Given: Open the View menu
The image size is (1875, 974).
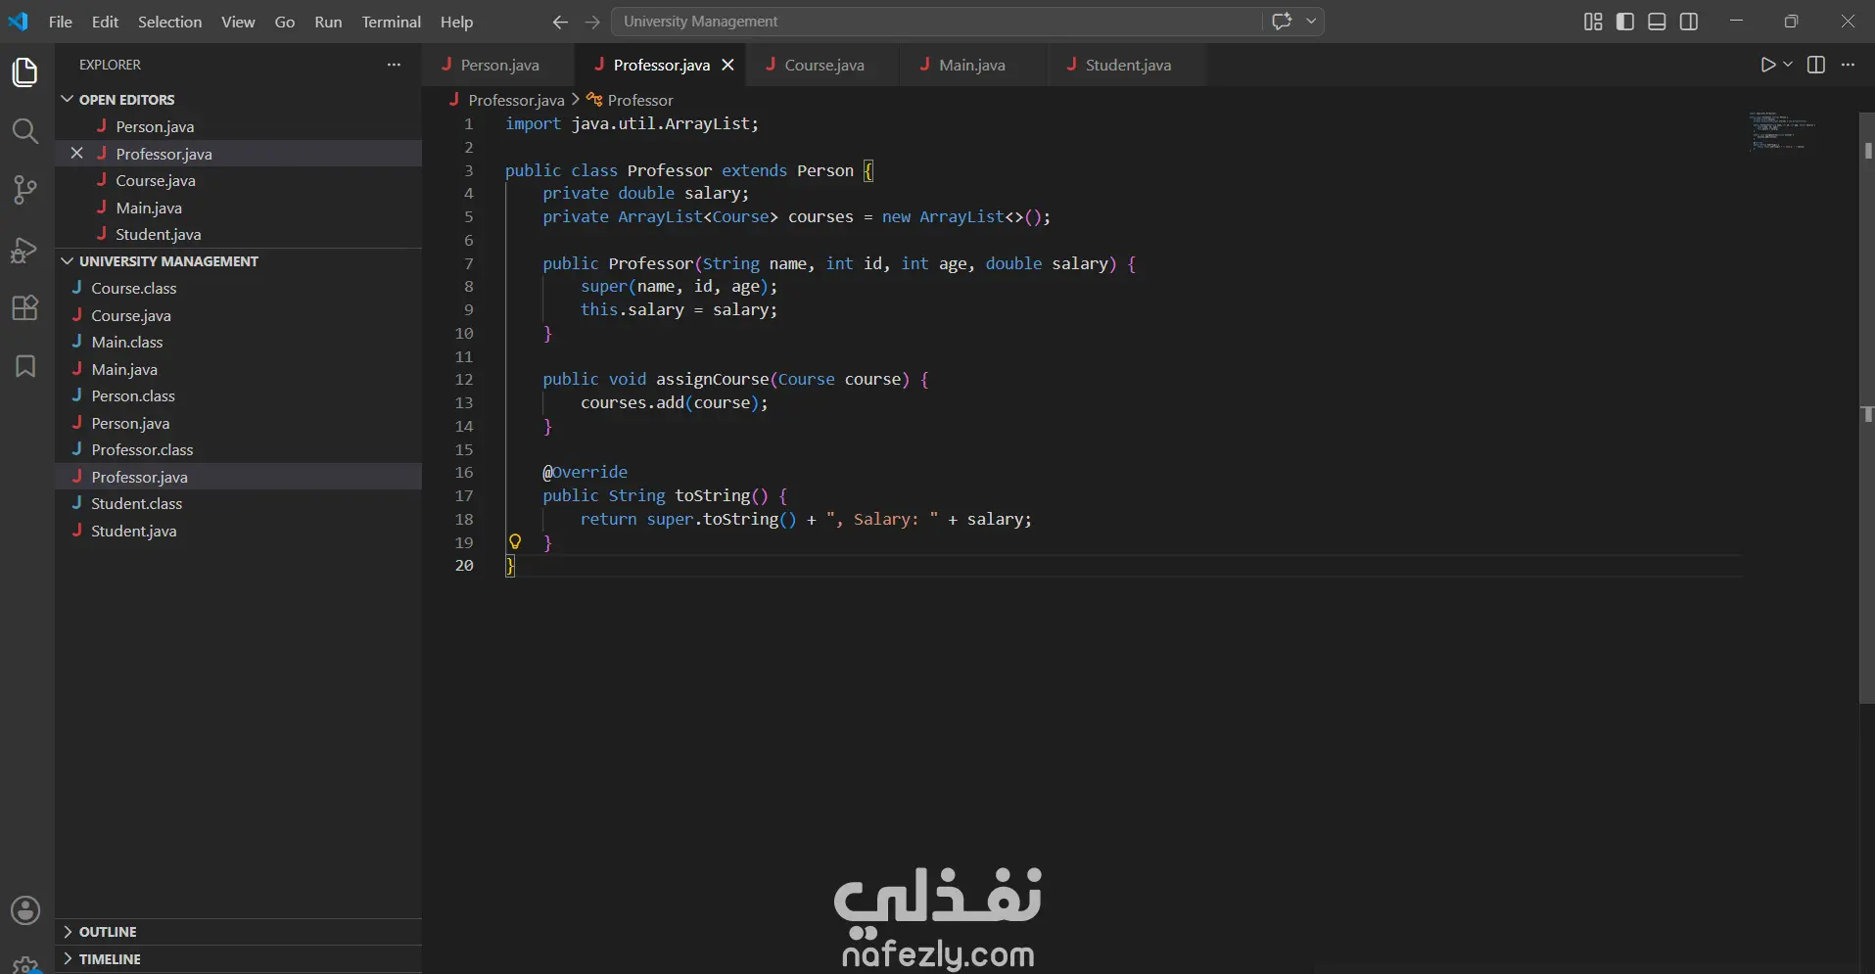Looking at the screenshot, I should (238, 22).
